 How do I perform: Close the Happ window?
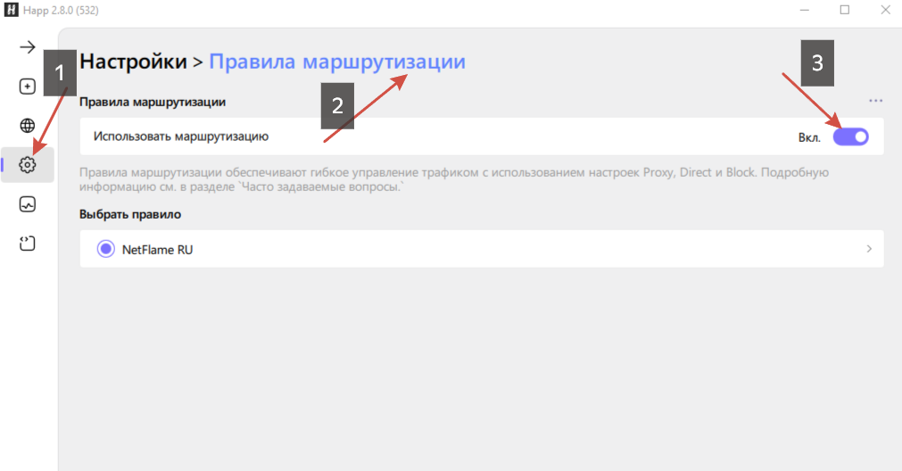click(x=885, y=10)
